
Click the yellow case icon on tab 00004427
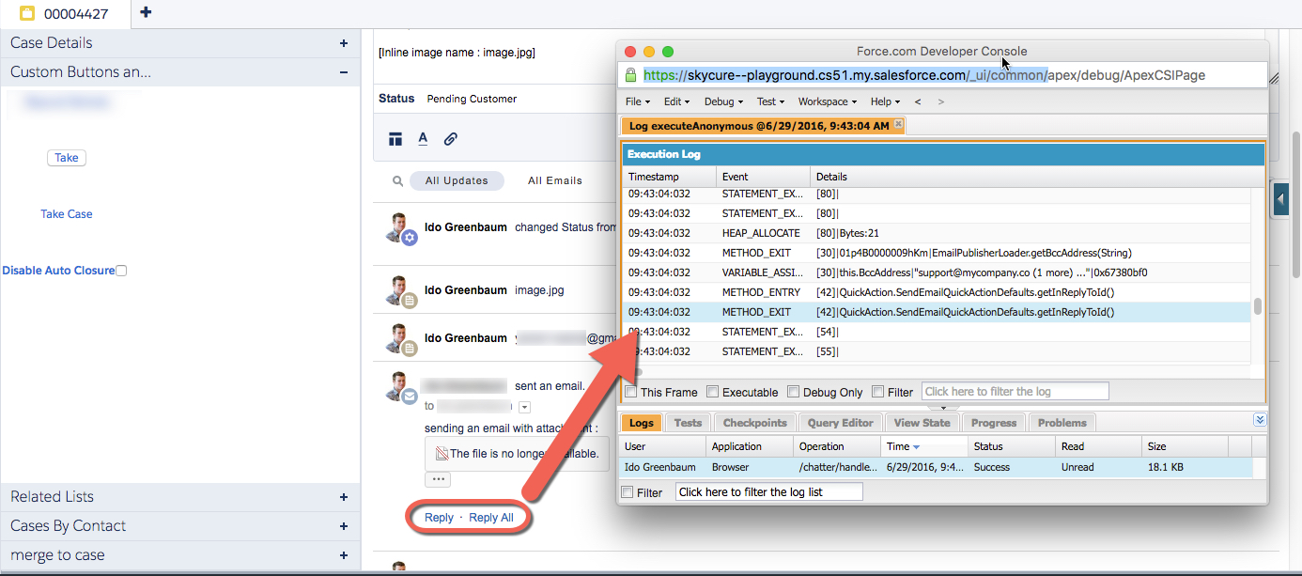(x=27, y=13)
